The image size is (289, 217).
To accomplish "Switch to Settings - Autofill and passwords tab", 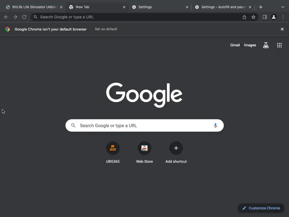I will [x=223, y=7].
